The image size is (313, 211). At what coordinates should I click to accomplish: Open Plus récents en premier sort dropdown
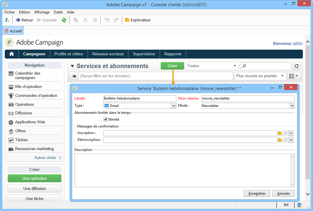pyautogui.click(x=260, y=76)
